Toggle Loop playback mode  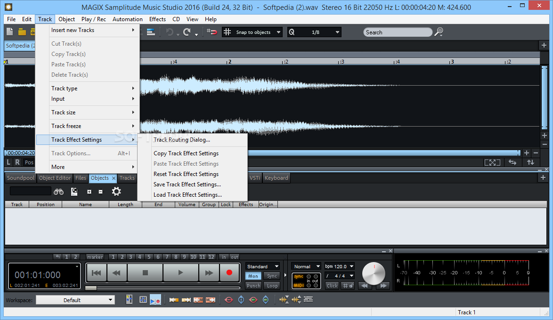(x=272, y=286)
